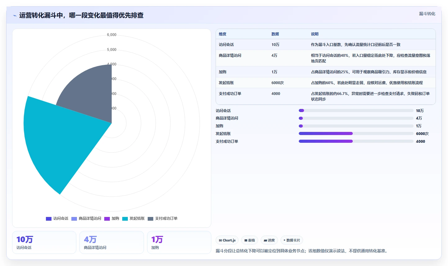
Task: Click the 4000 table value
Action: pyautogui.click(x=276, y=94)
